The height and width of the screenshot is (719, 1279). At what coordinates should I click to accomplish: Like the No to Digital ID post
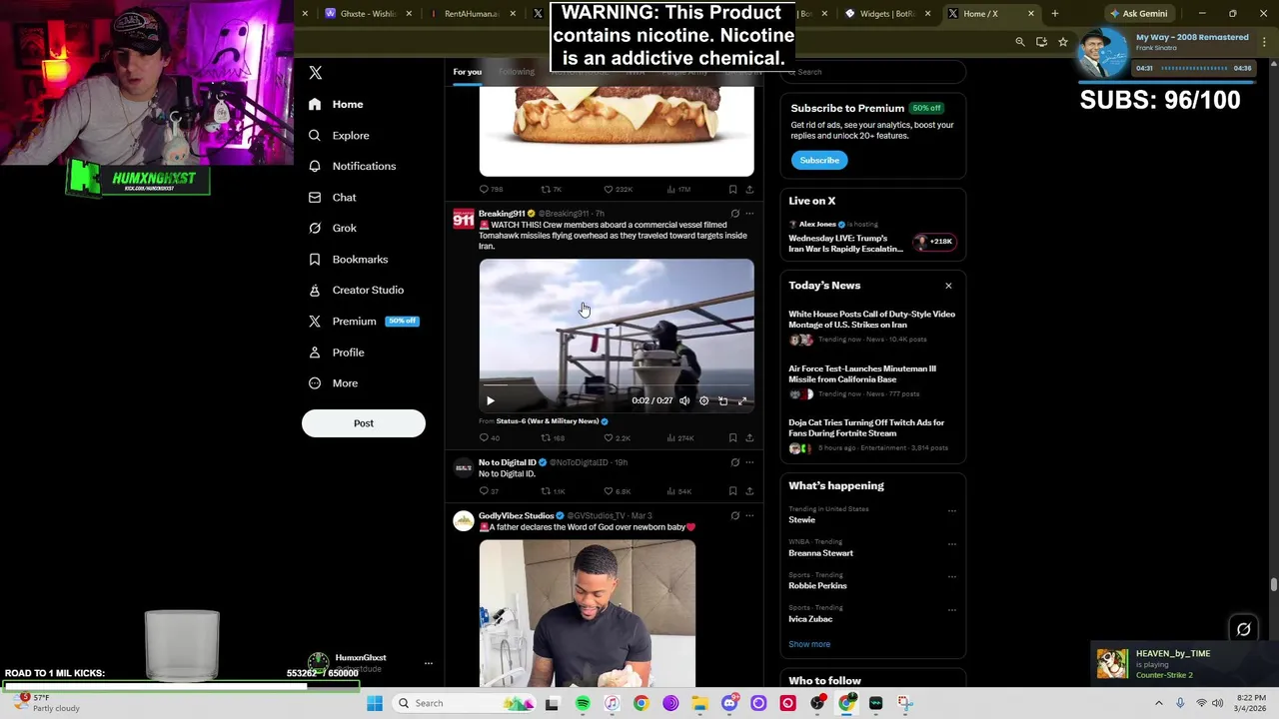pos(617,491)
